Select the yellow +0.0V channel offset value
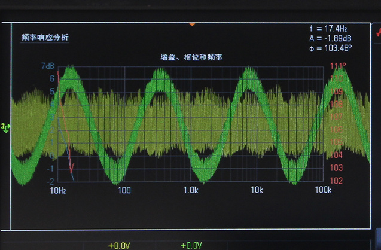The image size is (381, 250). coord(119,246)
